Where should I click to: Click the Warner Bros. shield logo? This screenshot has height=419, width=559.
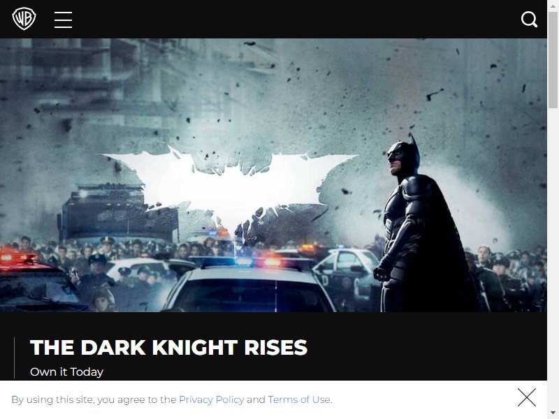click(x=24, y=19)
